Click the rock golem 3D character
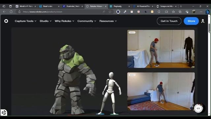Screen dimensions: 211x119 pos(73,80)
